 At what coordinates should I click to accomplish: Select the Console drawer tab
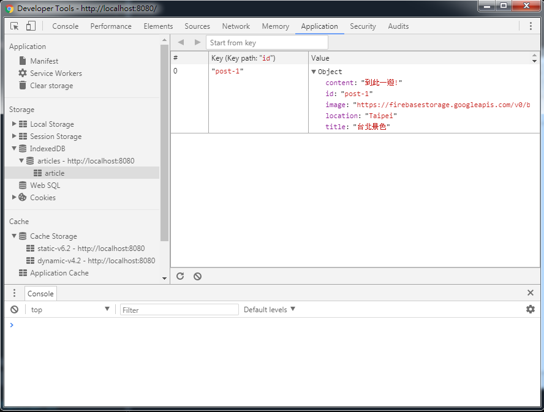[40, 293]
